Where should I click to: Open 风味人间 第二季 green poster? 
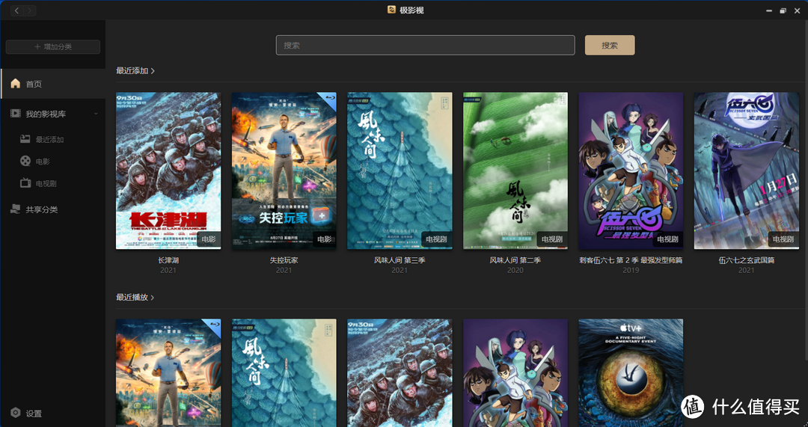[x=515, y=171]
